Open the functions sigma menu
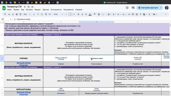 (x=149, y=14)
